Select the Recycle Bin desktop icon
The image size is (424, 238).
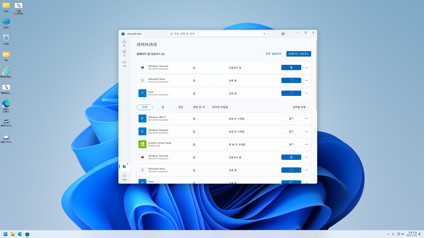coord(6,40)
